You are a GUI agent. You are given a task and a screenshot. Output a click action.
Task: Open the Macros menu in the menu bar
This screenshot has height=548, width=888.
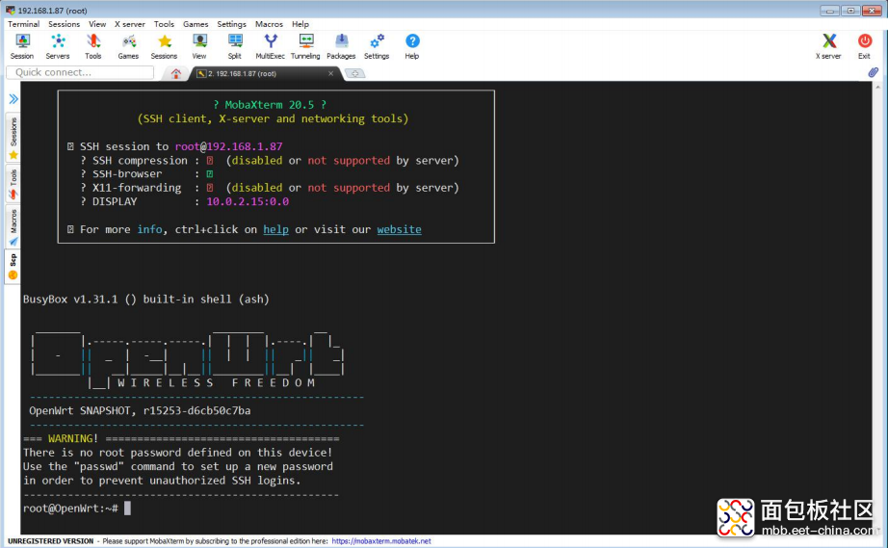[269, 24]
